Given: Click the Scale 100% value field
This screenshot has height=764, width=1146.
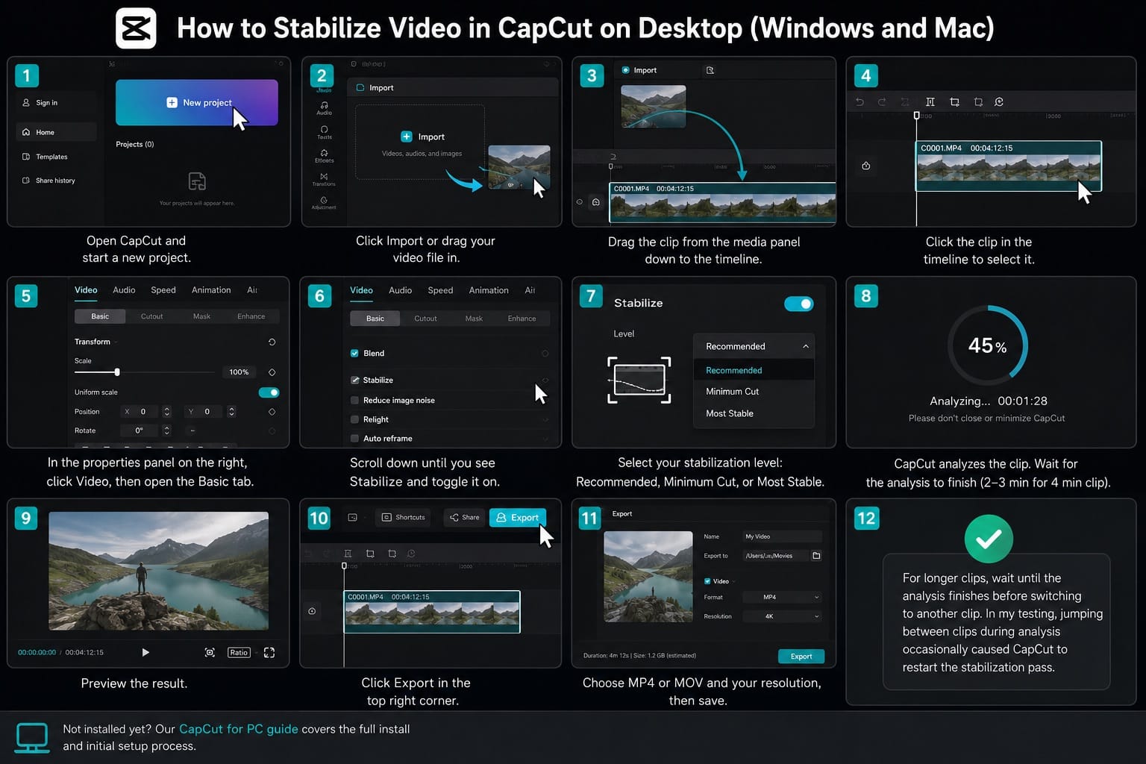Looking at the screenshot, I should pos(238,372).
